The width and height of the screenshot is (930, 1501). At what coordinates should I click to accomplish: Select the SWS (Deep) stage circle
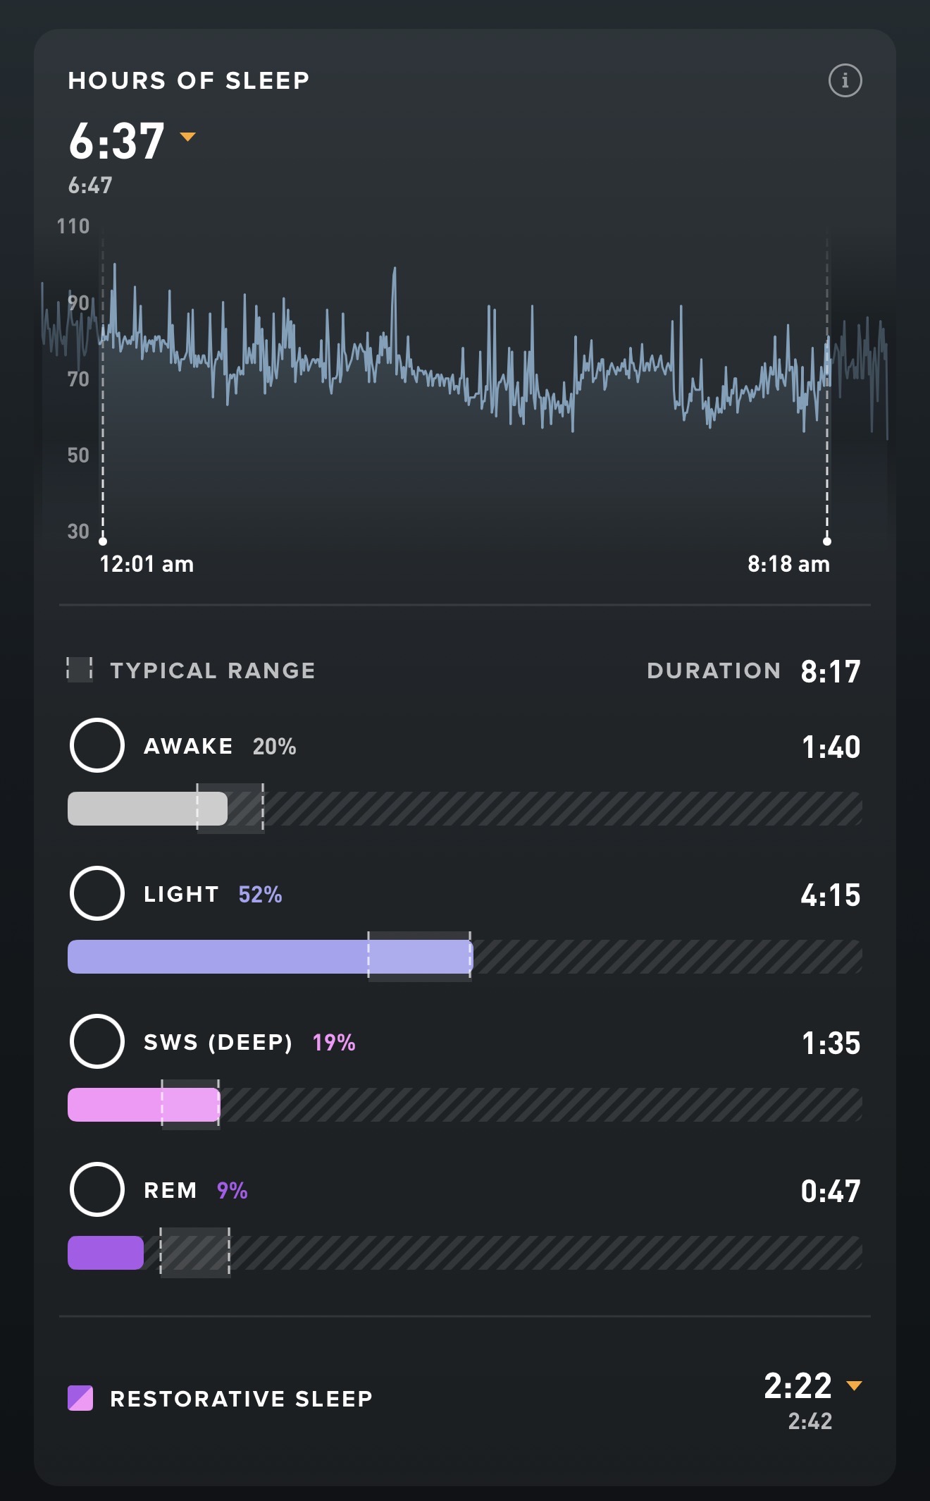click(97, 1041)
